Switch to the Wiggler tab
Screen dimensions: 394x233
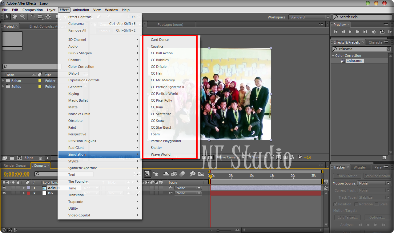(360, 167)
